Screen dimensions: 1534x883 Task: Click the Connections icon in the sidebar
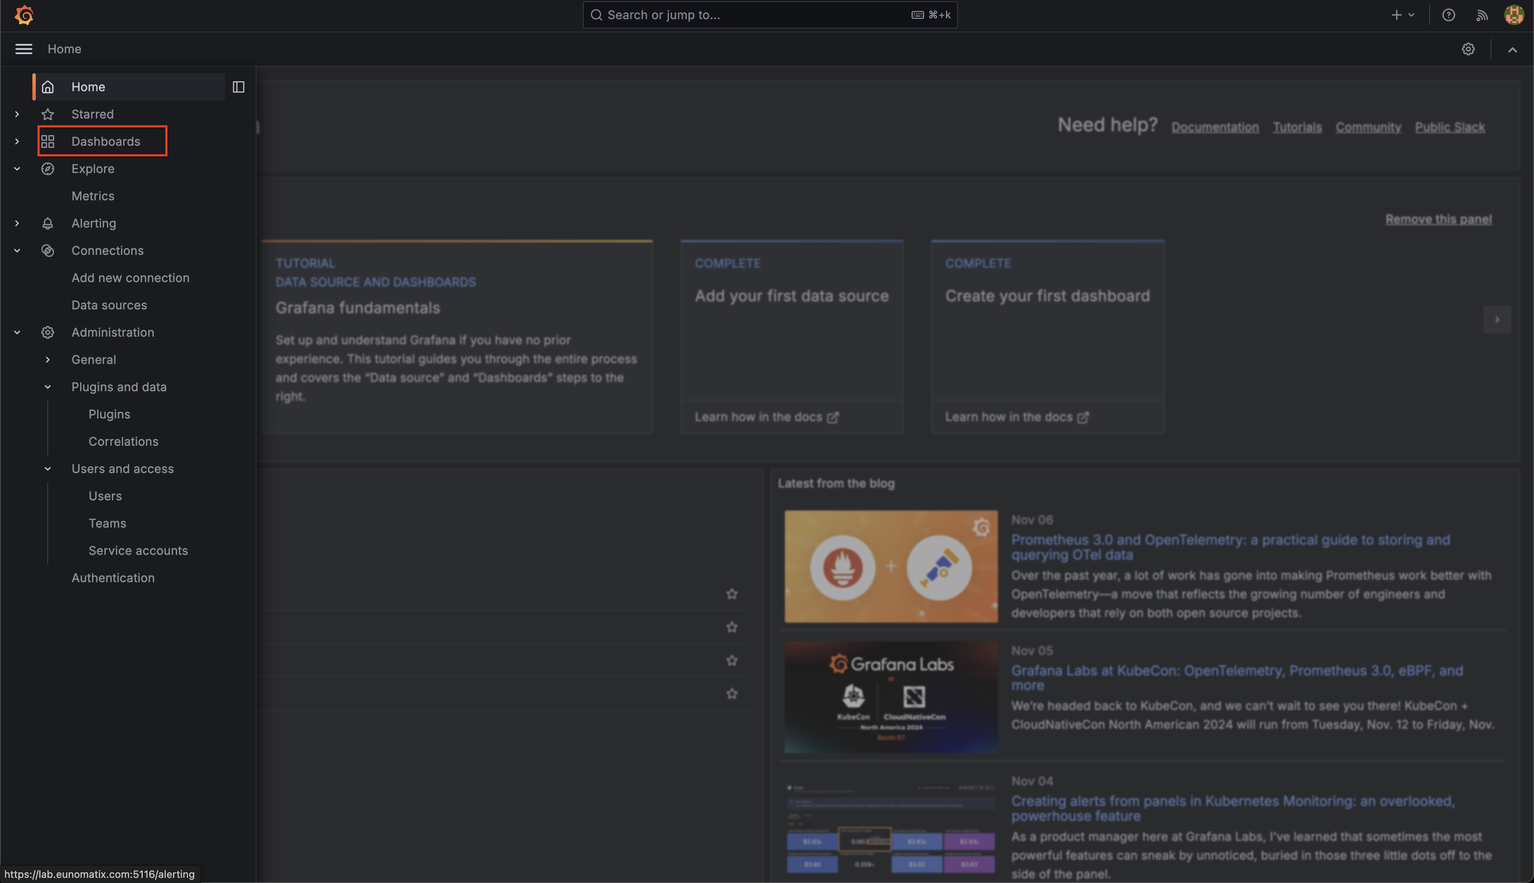[48, 251]
